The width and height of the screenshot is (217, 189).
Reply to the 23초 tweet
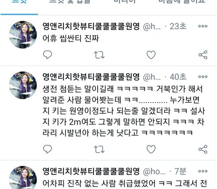(x=47, y=54)
